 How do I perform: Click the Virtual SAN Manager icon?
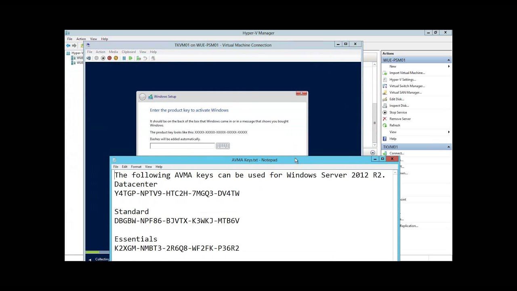385,93
